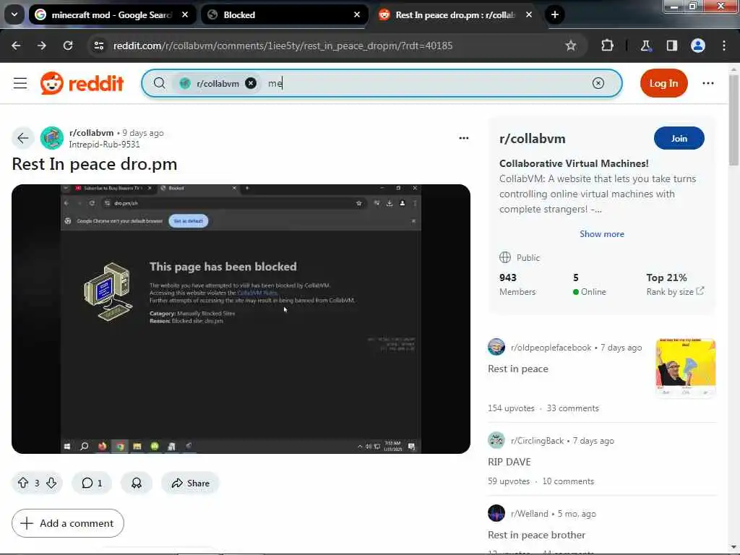Select the reddit.com URL in the address bar

pyautogui.click(x=283, y=46)
